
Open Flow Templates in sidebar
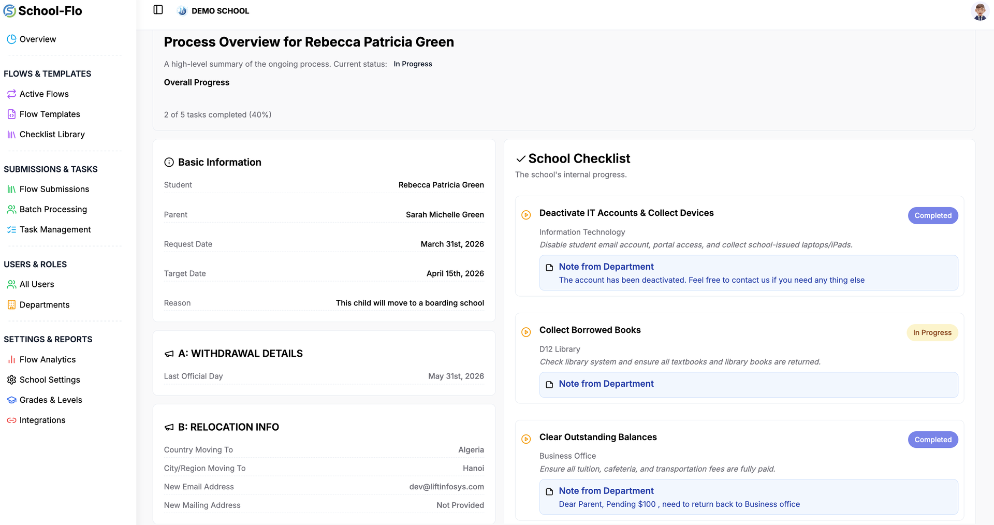(49, 114)
